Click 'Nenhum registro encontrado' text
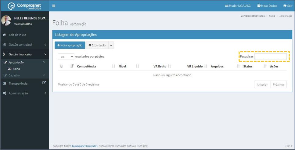Image resolution: width=295 pixels, height=150 pixels. pyautogui.click(x=172, y=75)
